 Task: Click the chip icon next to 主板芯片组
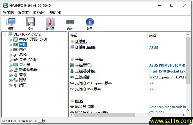click(x=72, y=71)
